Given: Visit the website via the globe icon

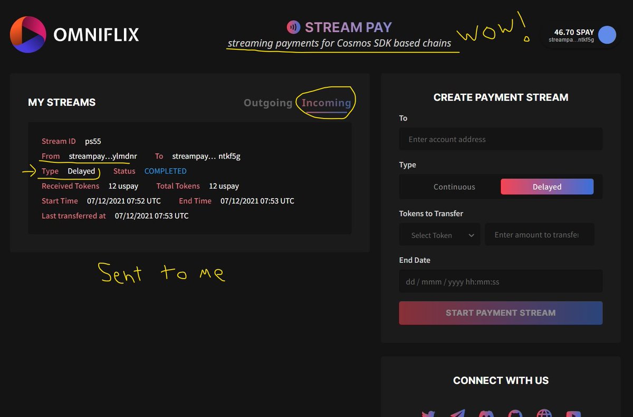Looking at the screenshot, I should (x=543, y=414).
